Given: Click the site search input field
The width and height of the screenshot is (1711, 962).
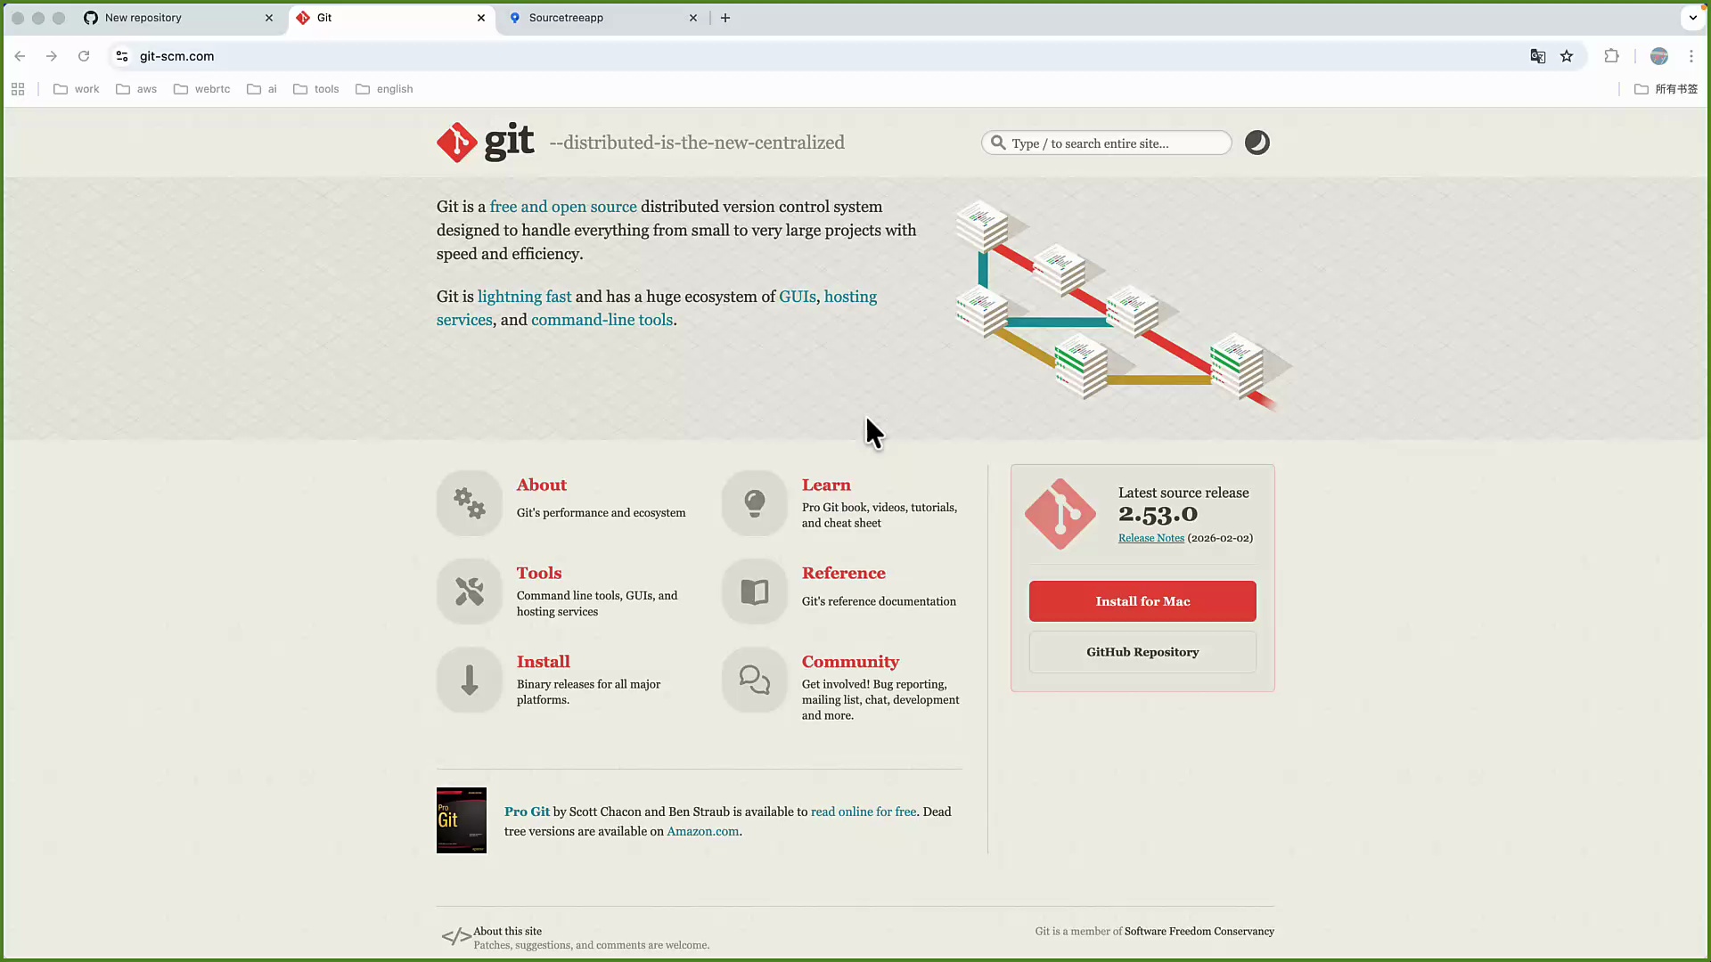Looking at the screenshot, I should tap(1107, 143).
